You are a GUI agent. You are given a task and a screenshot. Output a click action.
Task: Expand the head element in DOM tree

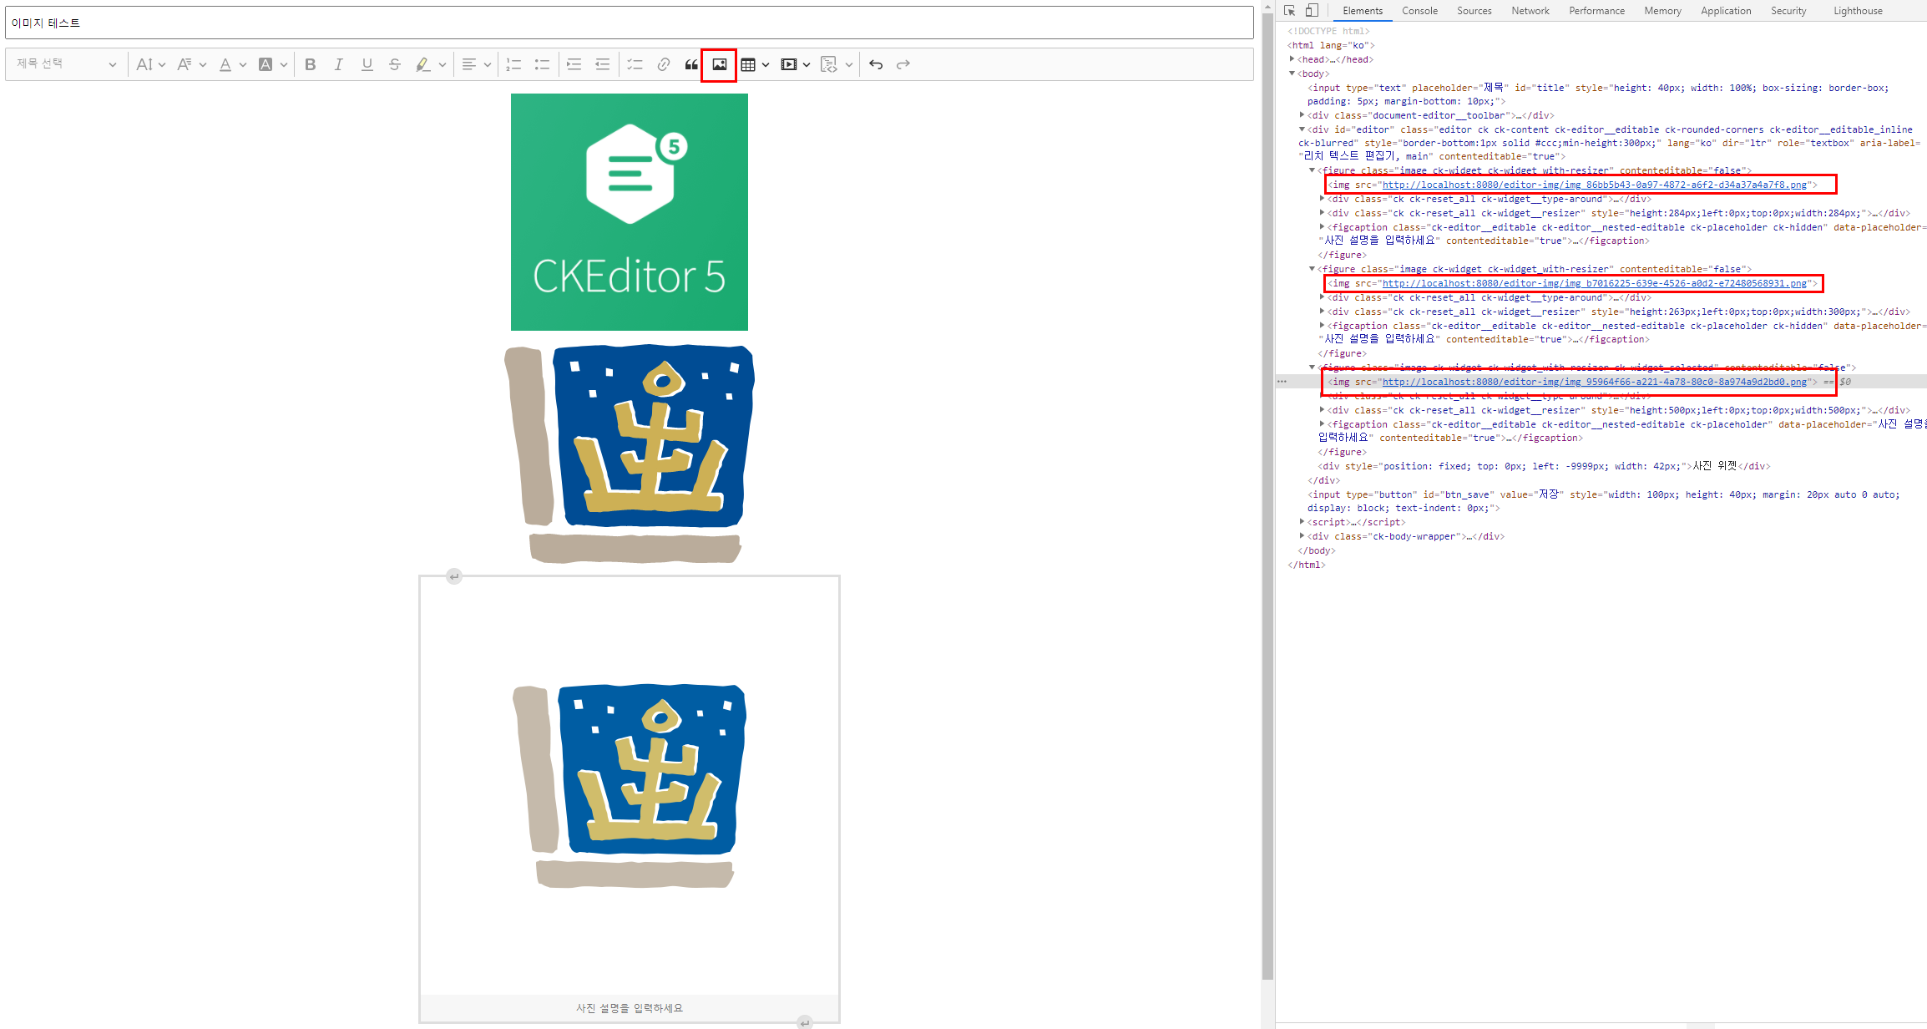click(x=1292, y=59)
